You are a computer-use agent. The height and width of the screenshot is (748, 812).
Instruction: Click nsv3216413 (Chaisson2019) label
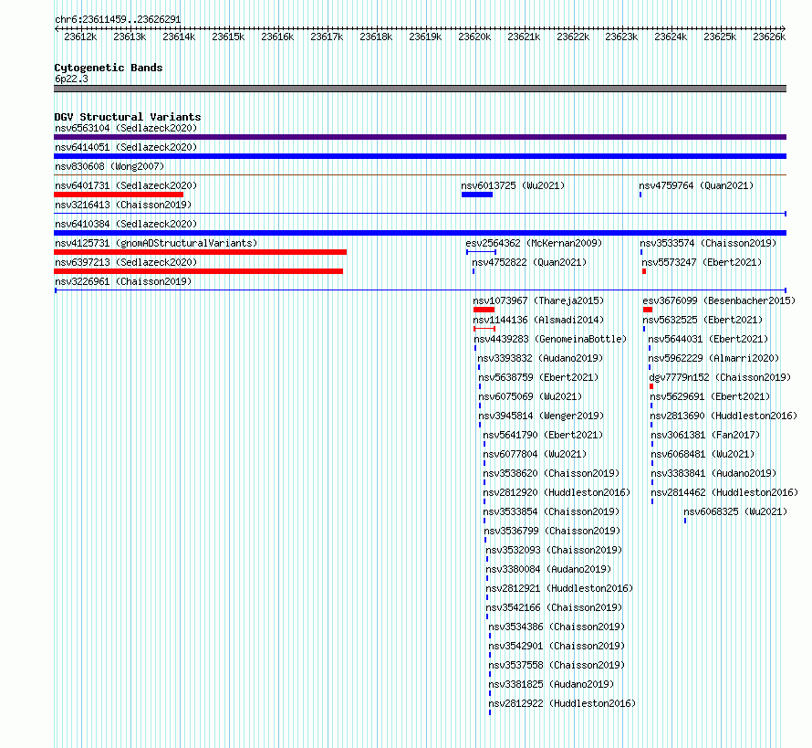click(x=123, y=205)
